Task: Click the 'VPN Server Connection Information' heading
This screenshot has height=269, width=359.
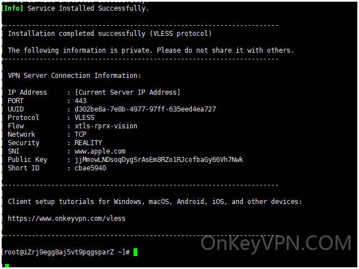Action: 75,76
